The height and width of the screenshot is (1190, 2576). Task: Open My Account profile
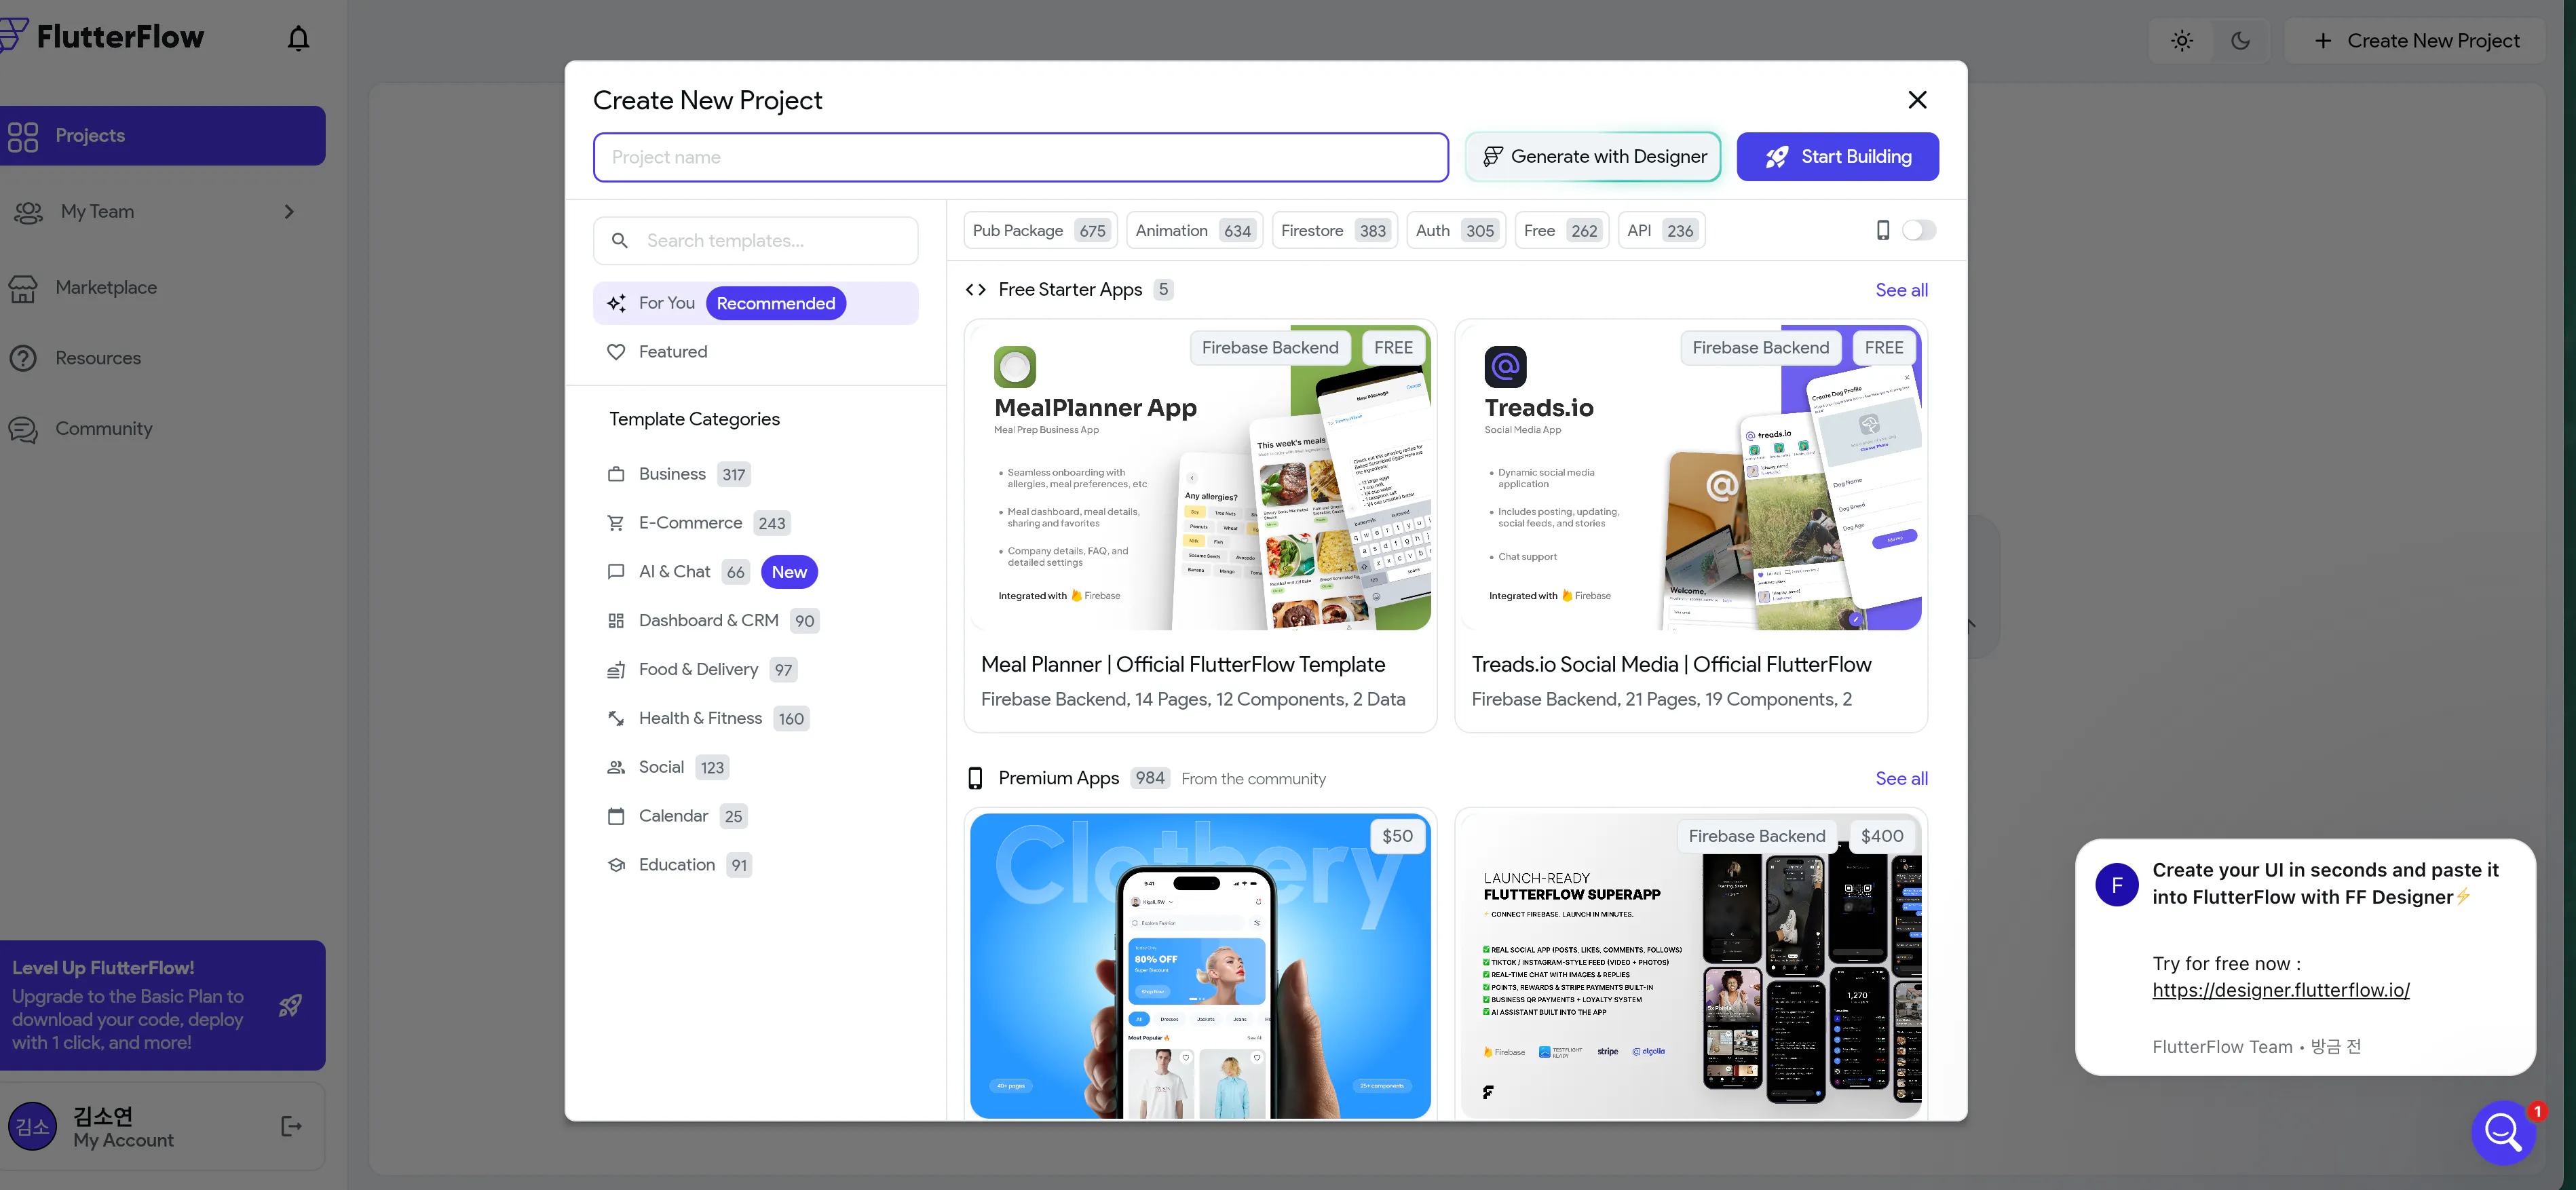tap(162, 1127)
